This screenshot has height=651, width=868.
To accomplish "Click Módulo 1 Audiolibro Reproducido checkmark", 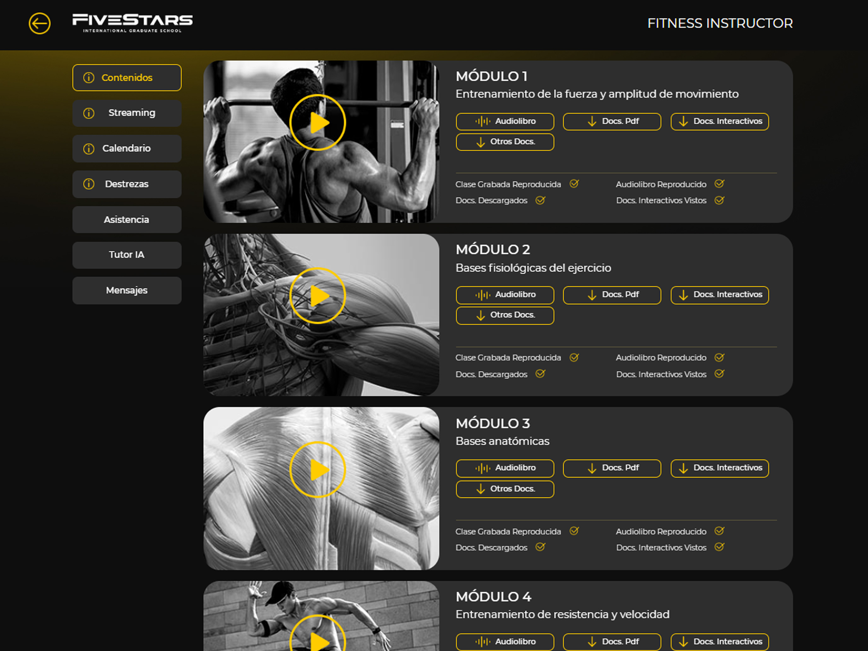I will point(719,184).
